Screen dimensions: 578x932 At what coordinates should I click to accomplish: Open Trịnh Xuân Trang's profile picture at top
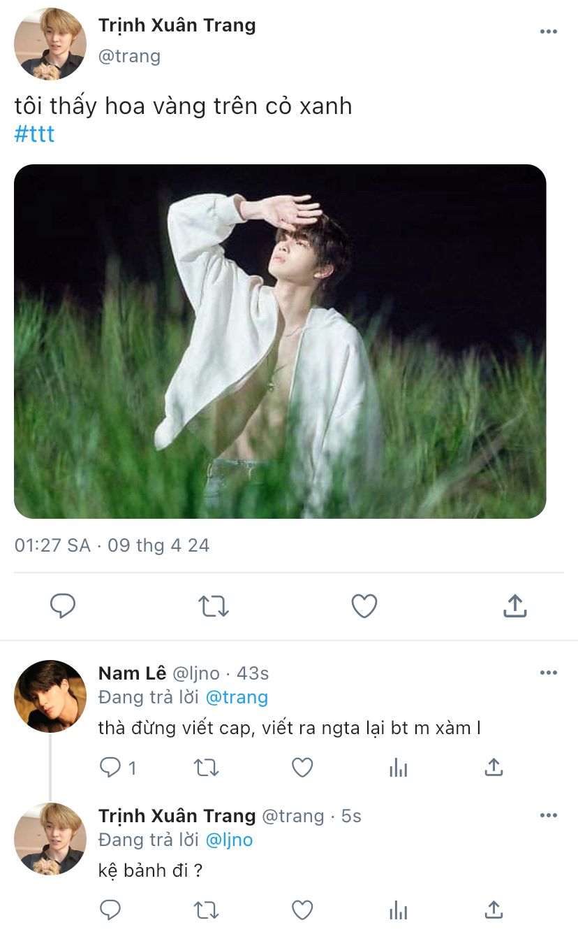(x=50, y=44)
